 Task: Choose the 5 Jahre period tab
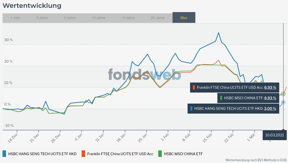coord(70,18)
